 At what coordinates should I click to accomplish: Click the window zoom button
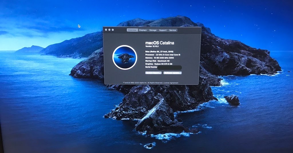pos(113,30)
